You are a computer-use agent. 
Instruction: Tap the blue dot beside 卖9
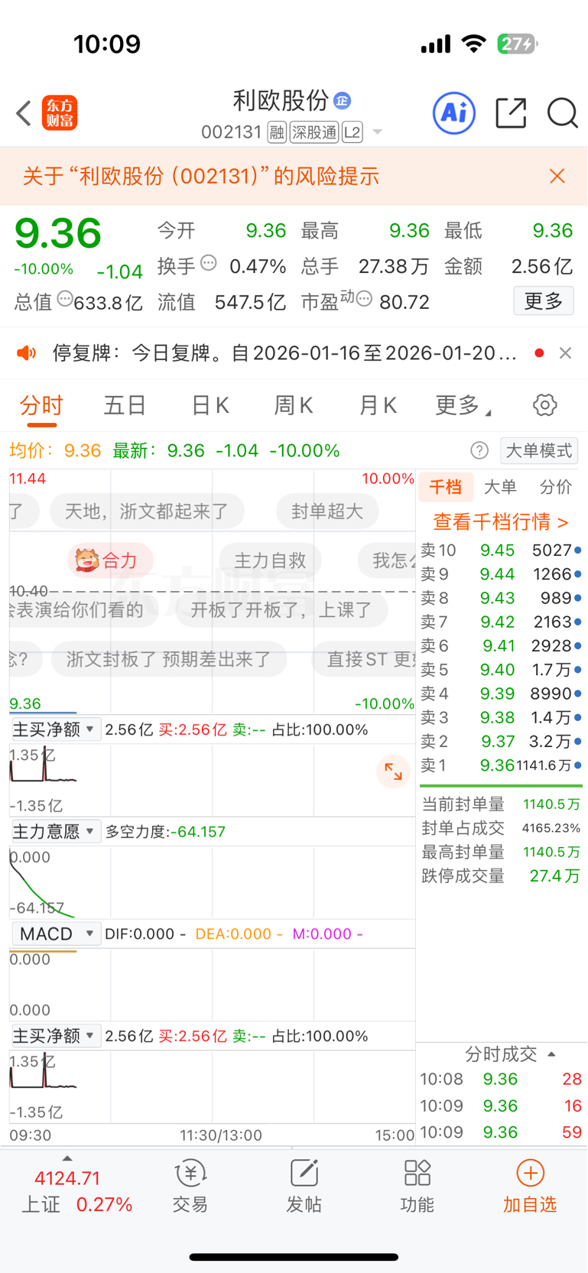(x=577, y=574)
